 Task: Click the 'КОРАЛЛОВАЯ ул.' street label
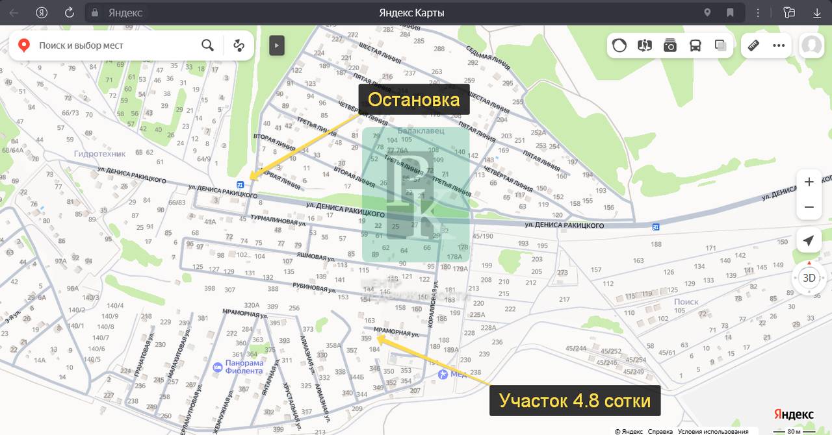(432, 303)
